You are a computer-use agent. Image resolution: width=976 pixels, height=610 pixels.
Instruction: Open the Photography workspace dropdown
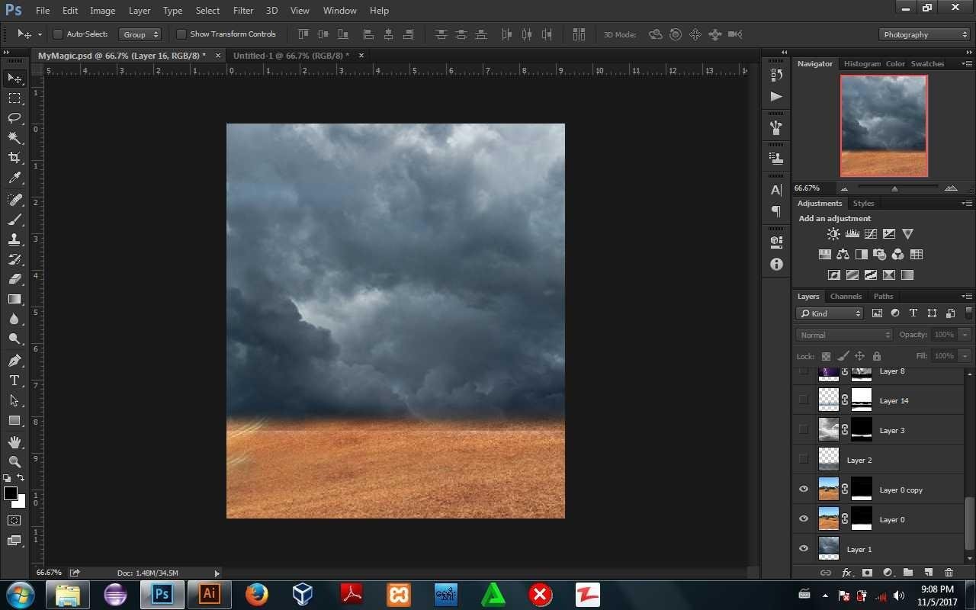[924, 34]
